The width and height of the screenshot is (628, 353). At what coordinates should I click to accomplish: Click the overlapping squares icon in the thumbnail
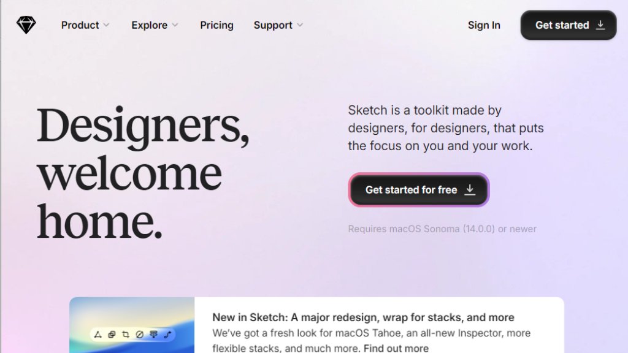112,335
